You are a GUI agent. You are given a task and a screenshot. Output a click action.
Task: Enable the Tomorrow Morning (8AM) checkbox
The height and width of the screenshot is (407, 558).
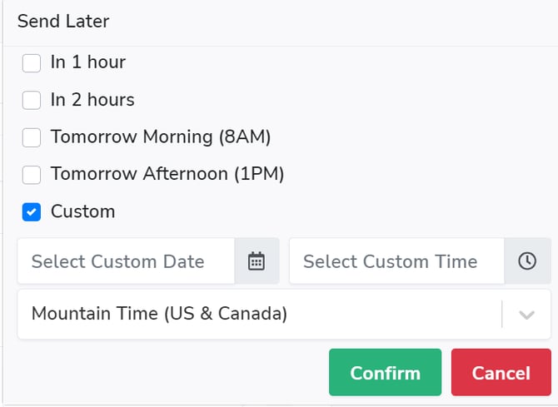32,137
